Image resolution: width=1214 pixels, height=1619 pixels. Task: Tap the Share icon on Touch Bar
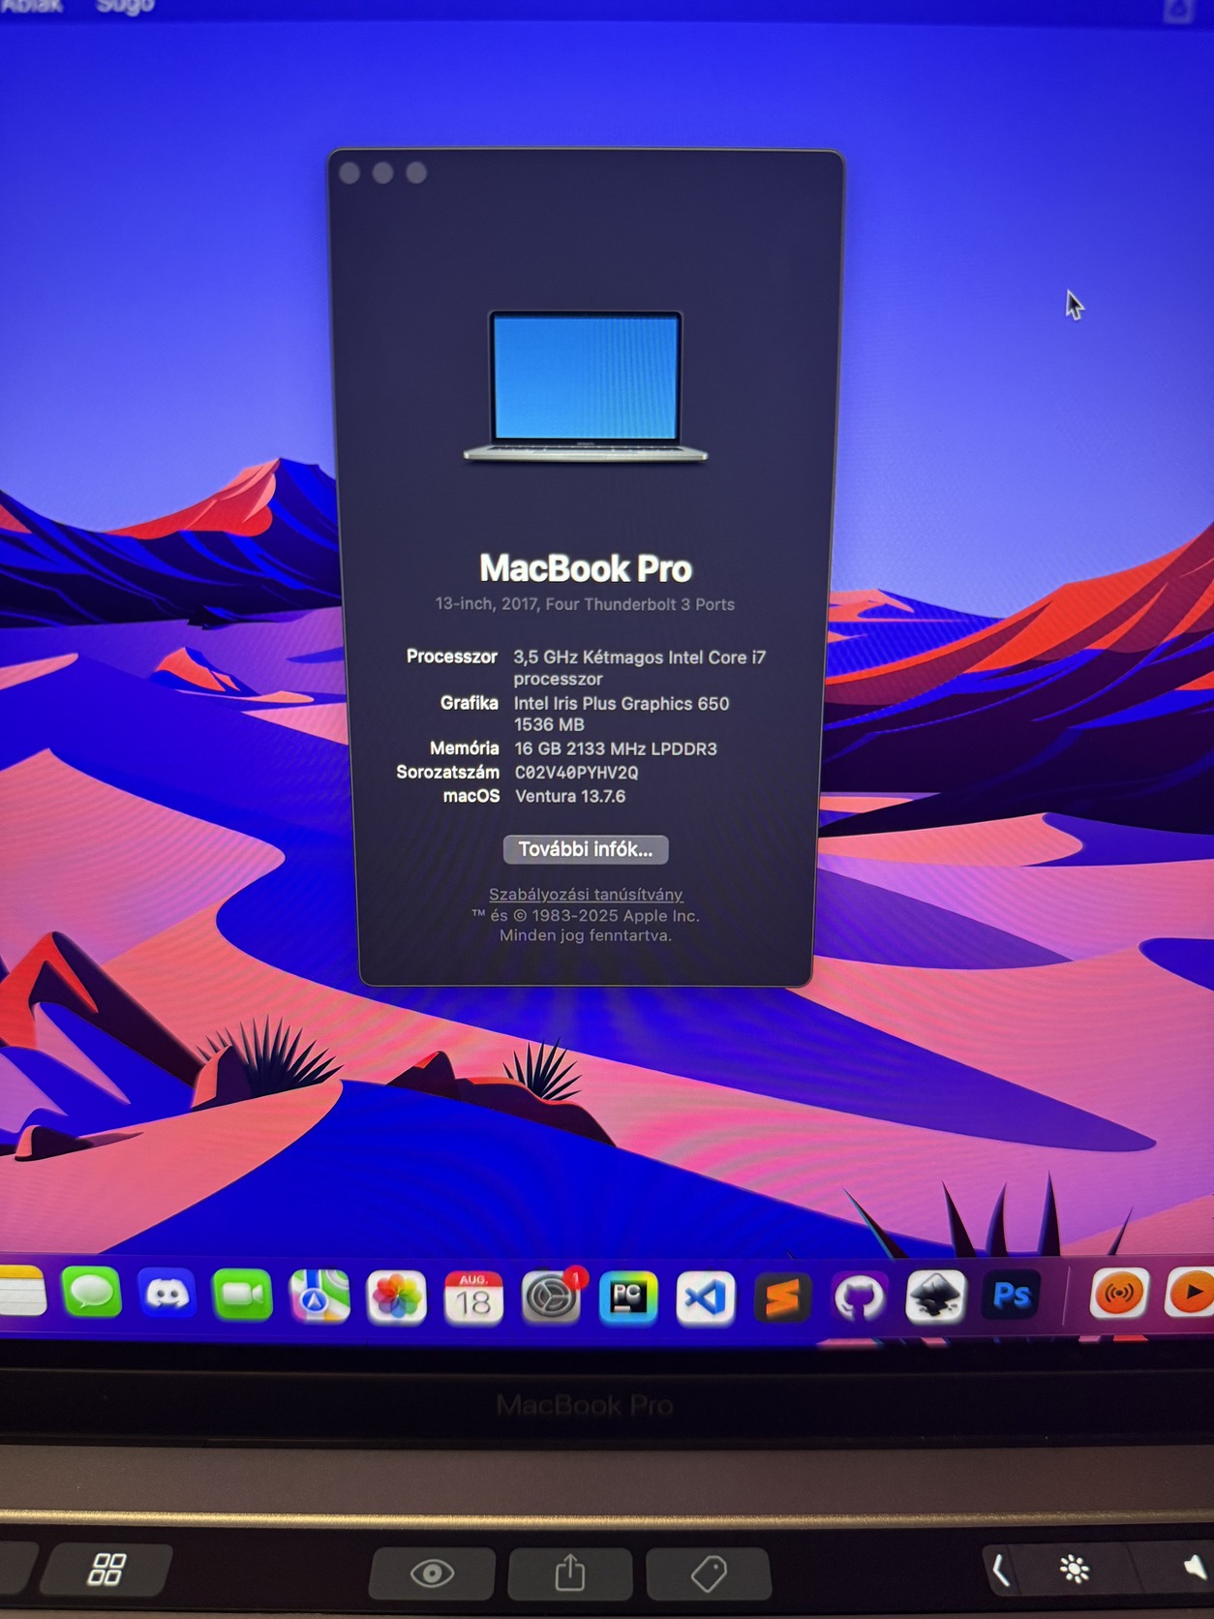coord(569,1573)
